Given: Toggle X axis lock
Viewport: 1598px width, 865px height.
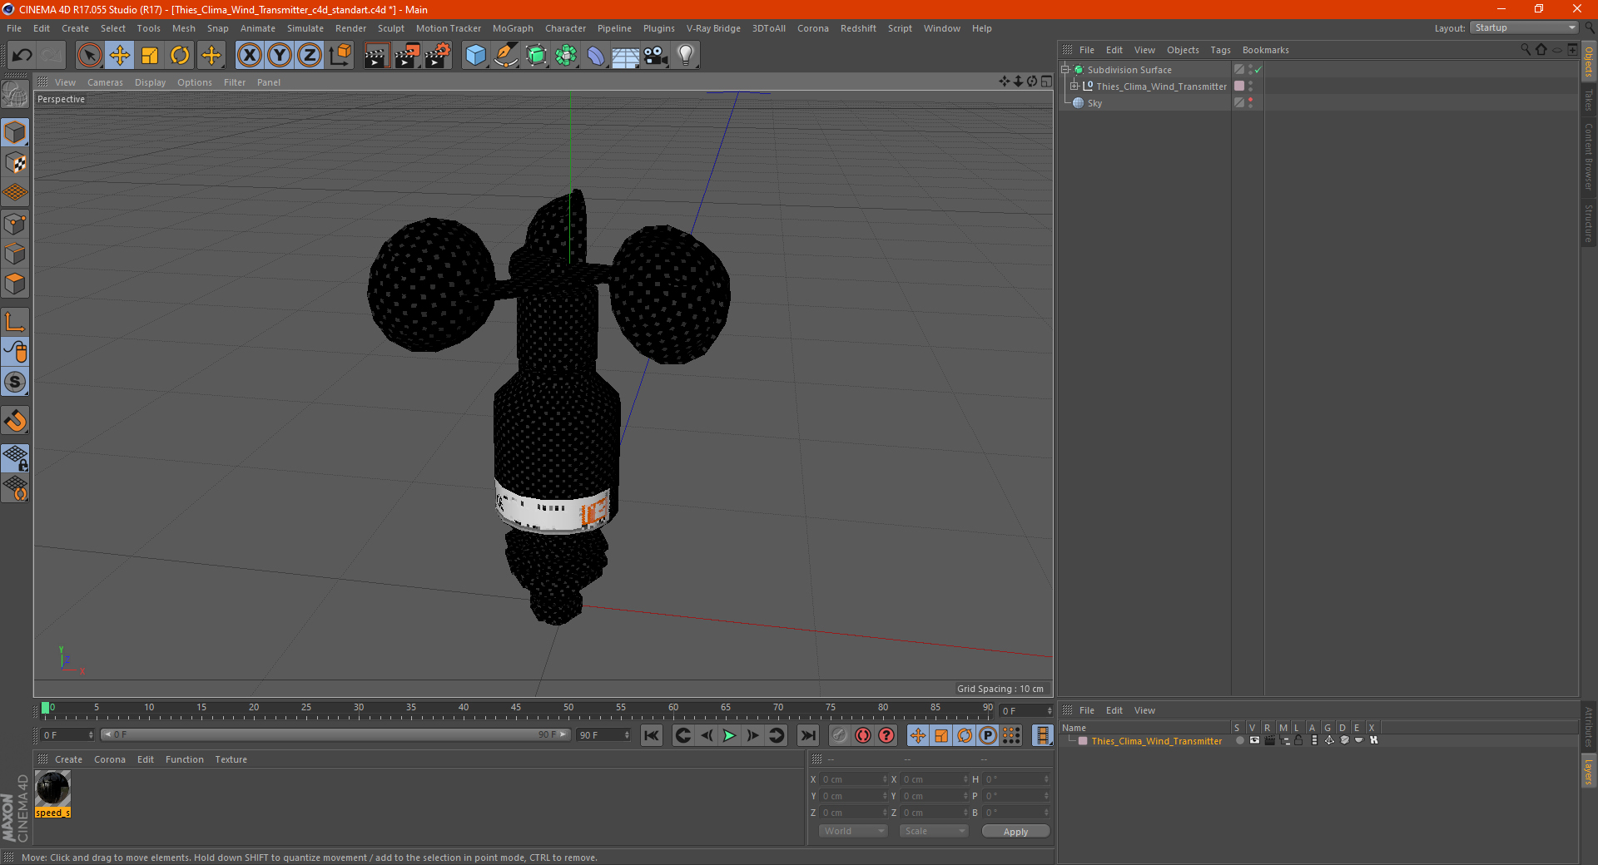Looking at the screenshot, I should 249,56.
